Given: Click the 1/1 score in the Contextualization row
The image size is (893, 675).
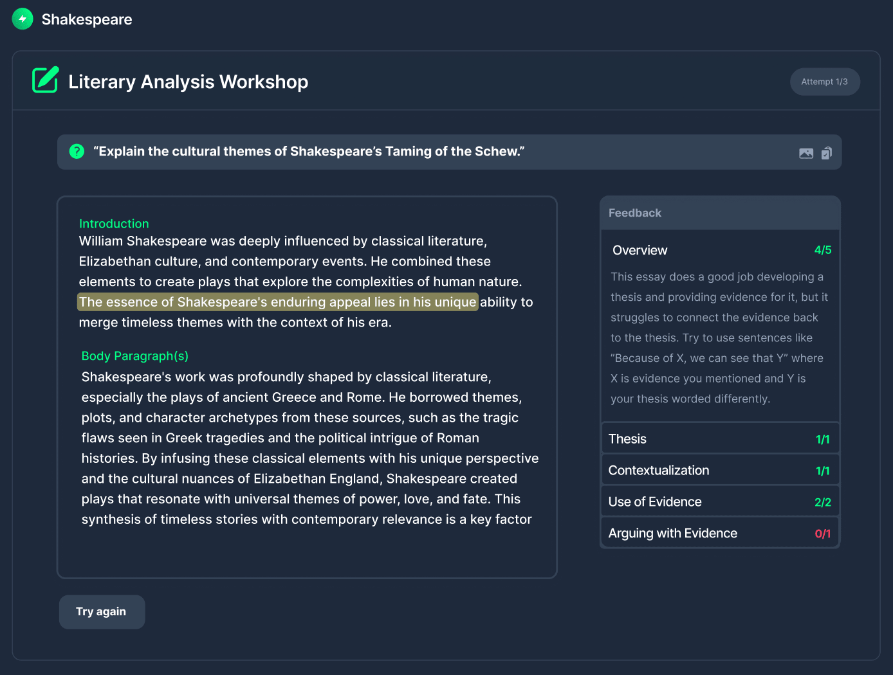Looking at the screenshot, I should [x=823, y=471].
